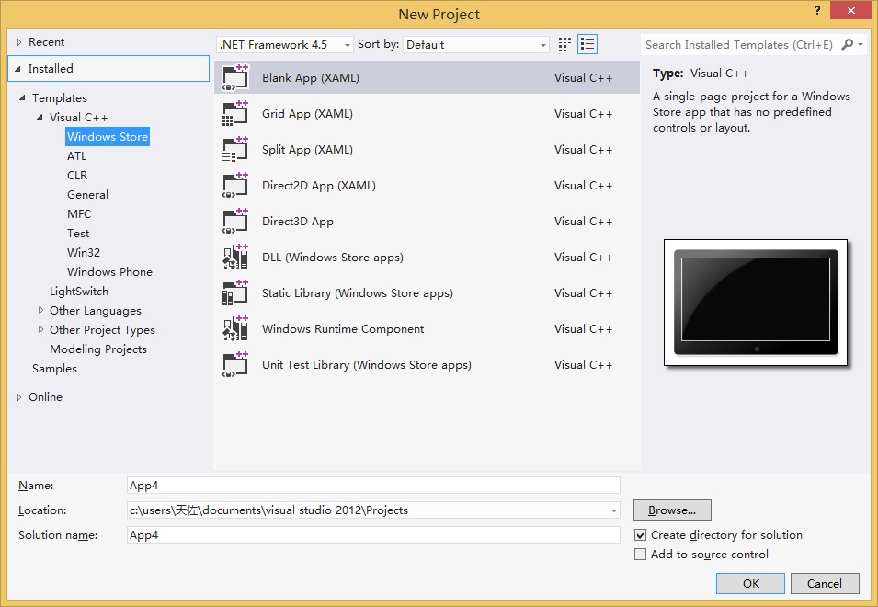Collapse the Installed section
This screenshot has height=607, width=878.
[17, 69]
